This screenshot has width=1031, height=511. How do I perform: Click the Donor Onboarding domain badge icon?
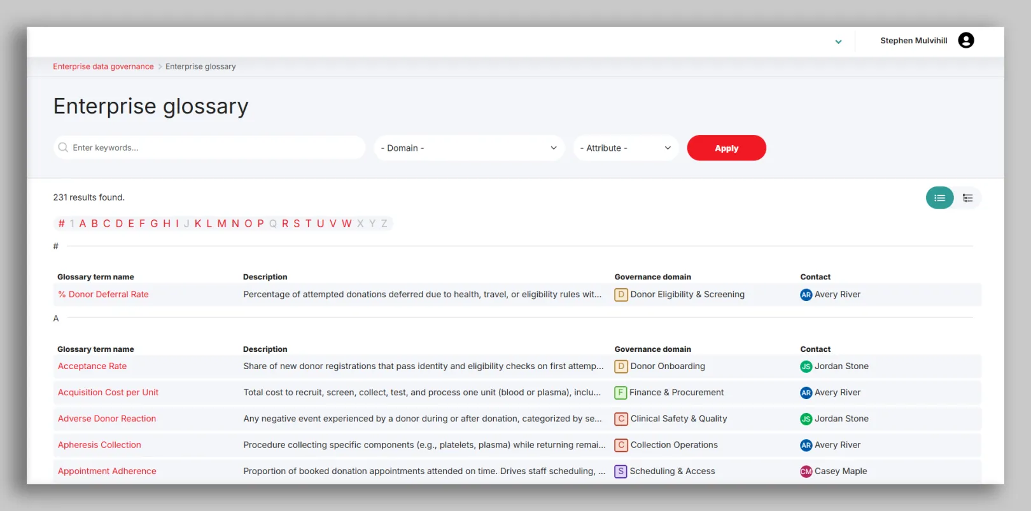point(621,367)
